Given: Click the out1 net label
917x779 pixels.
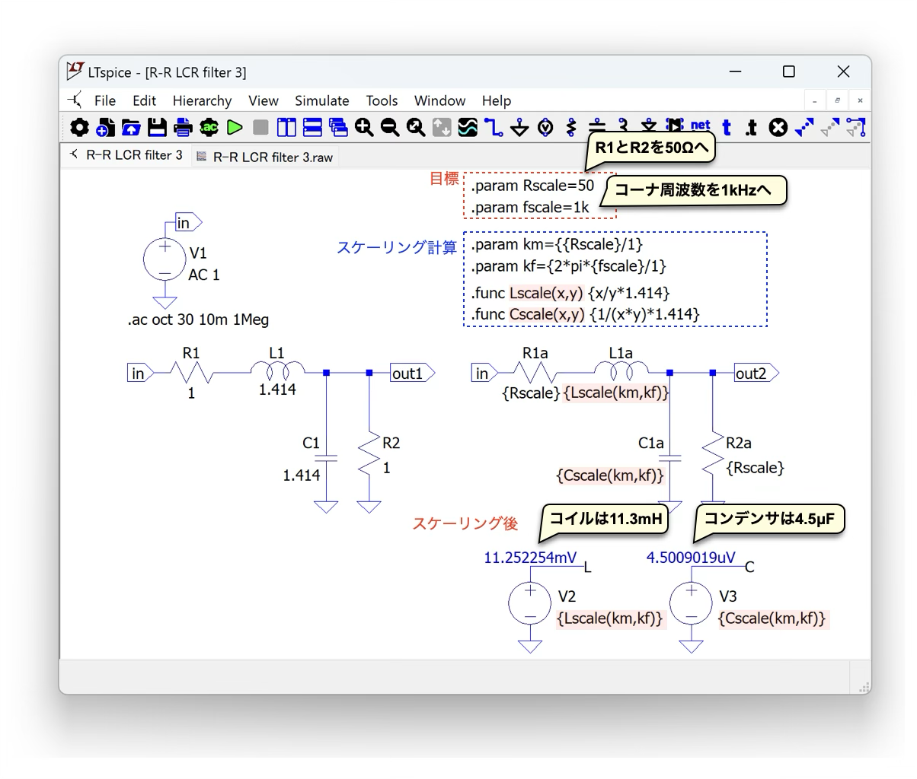Looking at the screenshot, I should (412, 374).
